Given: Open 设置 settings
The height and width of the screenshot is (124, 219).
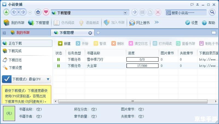Looking at the screenshot, I should [191, 23].
